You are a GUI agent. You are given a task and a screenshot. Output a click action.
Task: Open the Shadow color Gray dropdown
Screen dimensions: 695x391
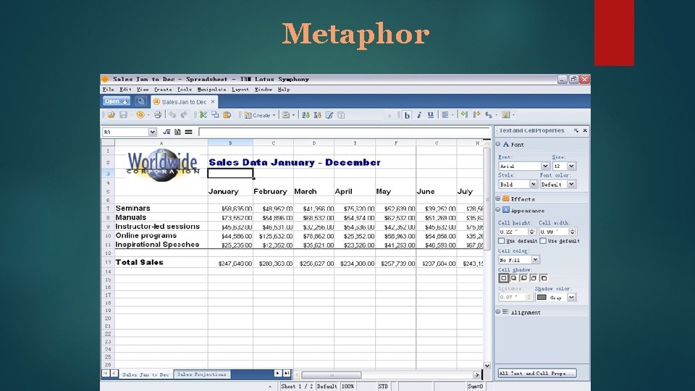tap(571, 297)
